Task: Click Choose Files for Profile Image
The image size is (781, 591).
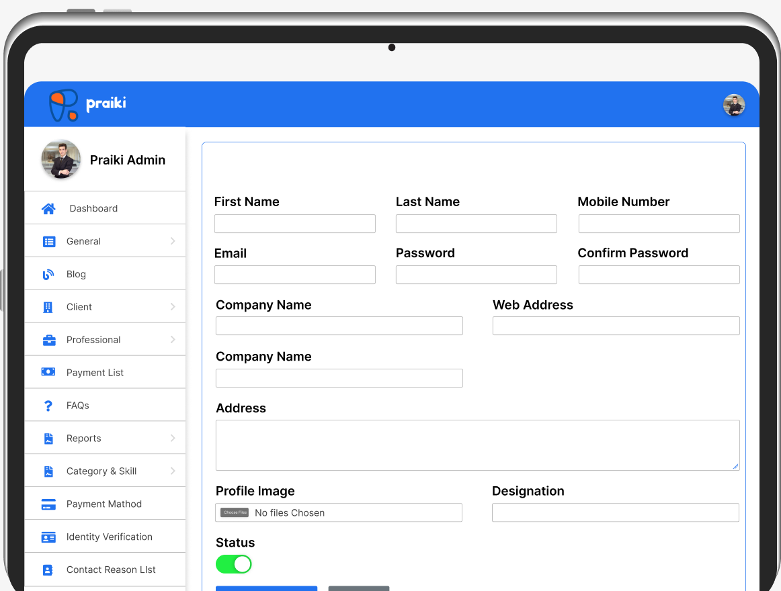Action: pos(235,512)
